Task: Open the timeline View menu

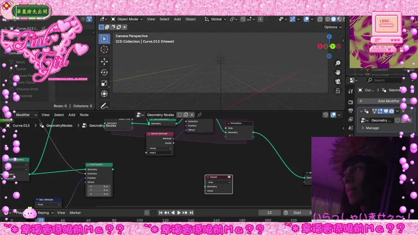Action: pyautogui.click(x=61, y=213)
